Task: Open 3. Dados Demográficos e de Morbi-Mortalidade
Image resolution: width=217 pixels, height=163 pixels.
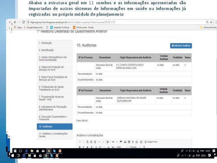Action: [x=55, y=59]
